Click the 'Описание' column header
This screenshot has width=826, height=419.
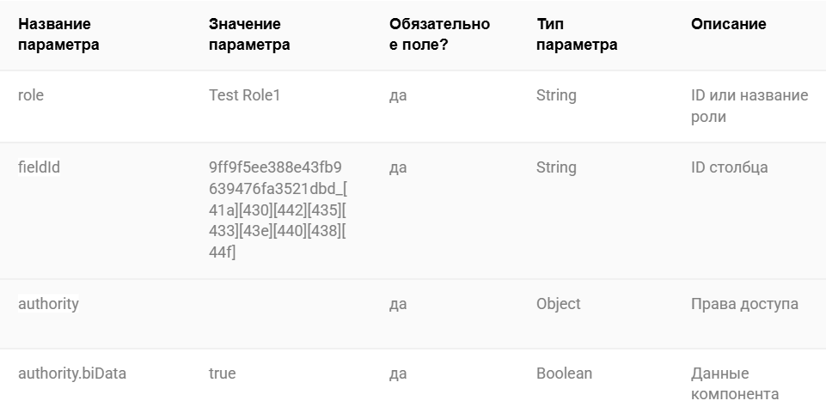[x=729, y=24]
